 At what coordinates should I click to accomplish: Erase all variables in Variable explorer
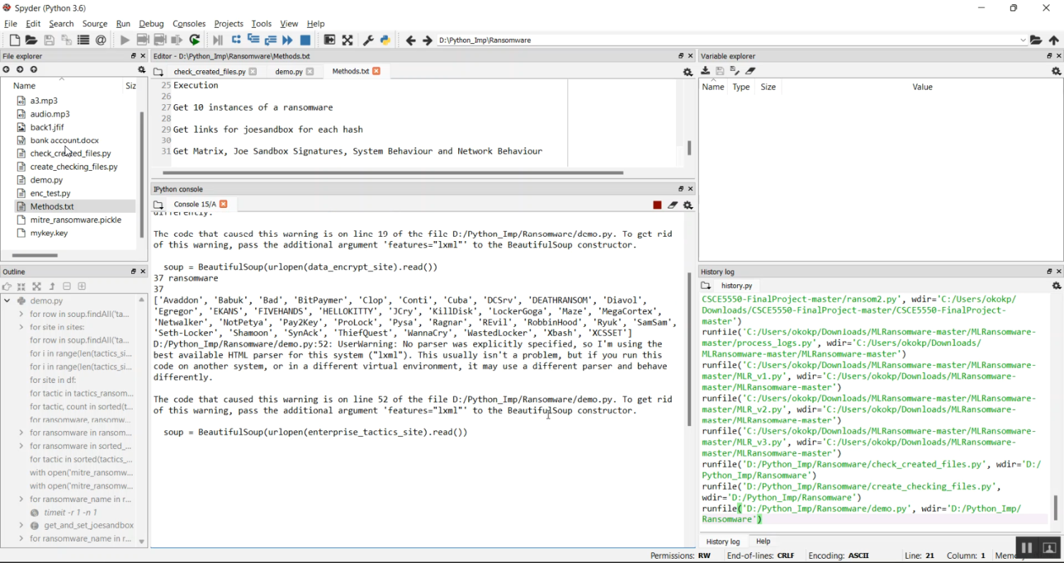pyautogui.click(x=750, y=70)
